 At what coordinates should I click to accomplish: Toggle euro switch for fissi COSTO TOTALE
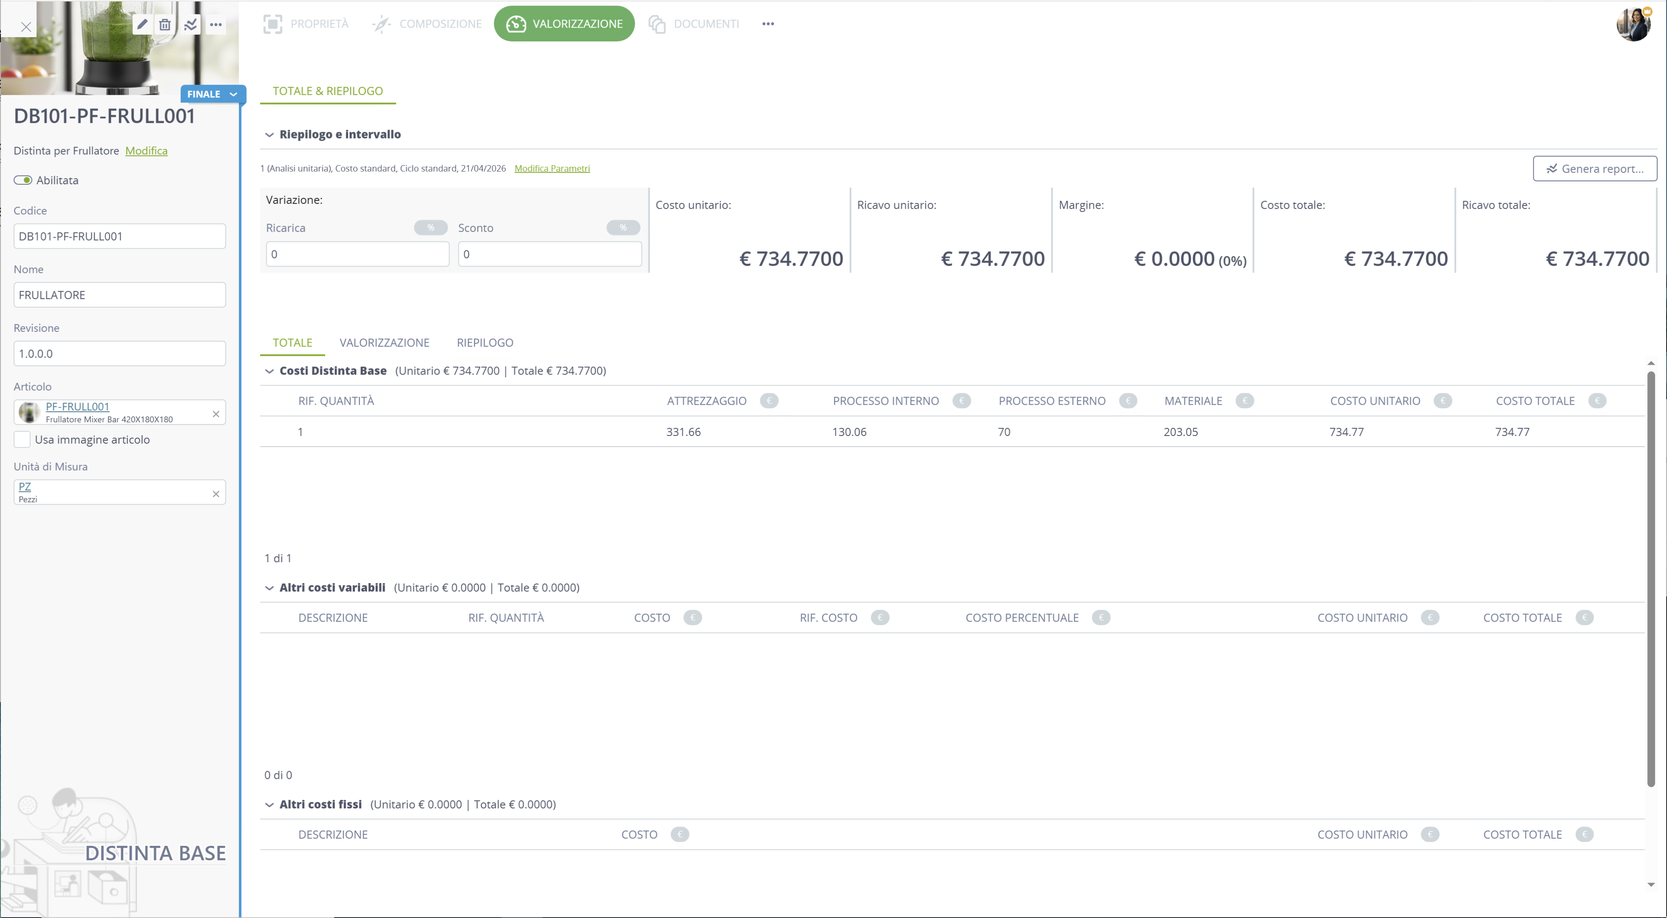1584,834
